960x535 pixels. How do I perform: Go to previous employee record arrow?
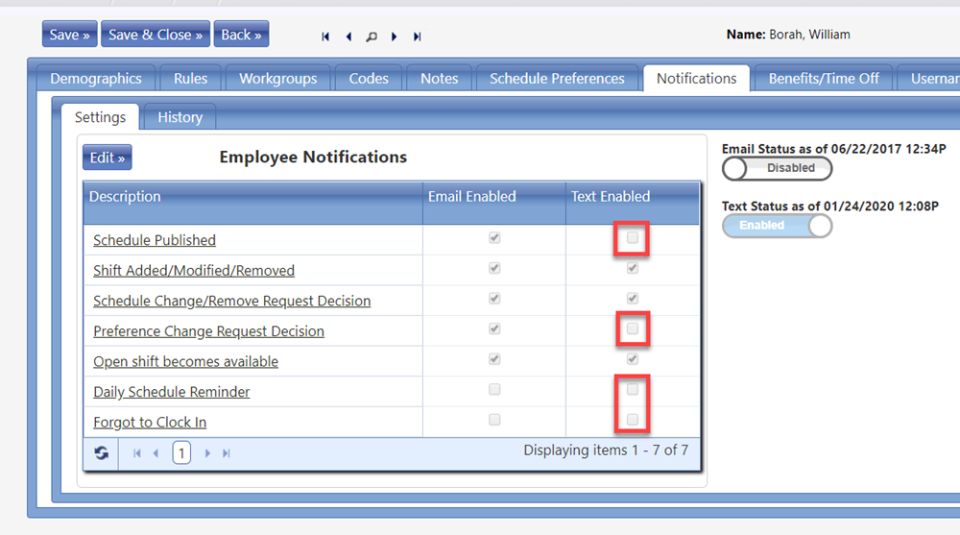coord(348,36)
